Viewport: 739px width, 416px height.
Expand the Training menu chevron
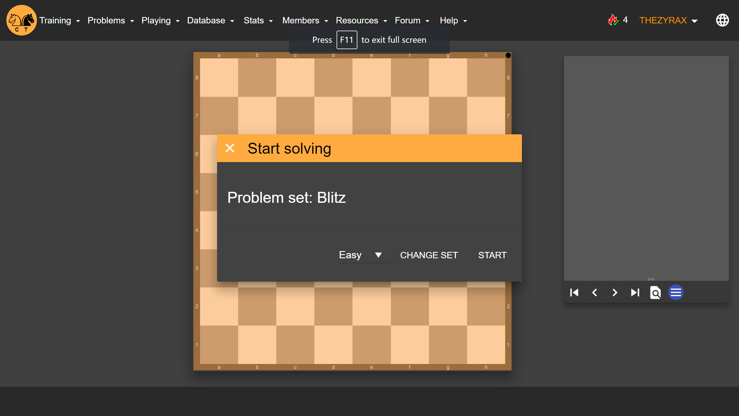(x=78, y=21)
